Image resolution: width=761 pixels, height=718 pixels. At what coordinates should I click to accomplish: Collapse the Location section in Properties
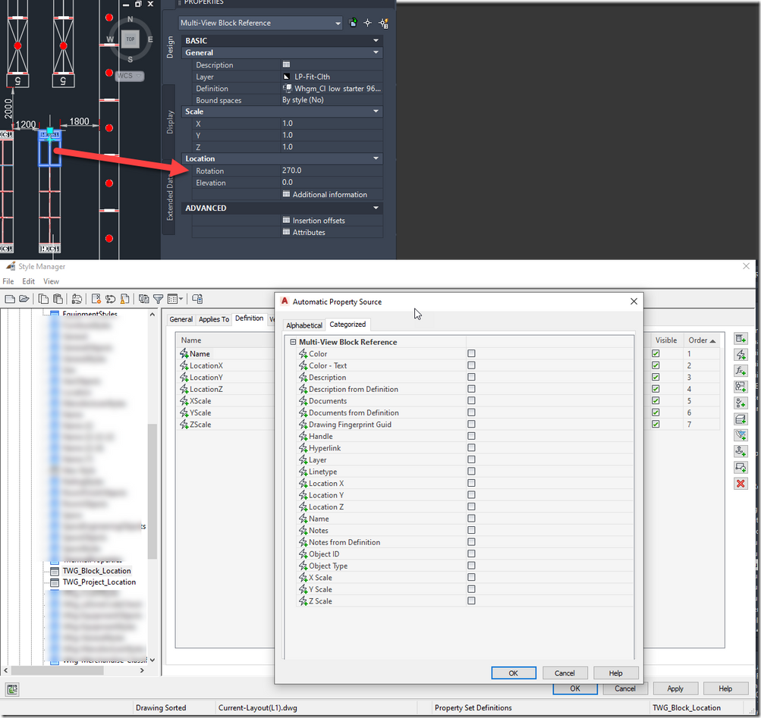[376, 158]
